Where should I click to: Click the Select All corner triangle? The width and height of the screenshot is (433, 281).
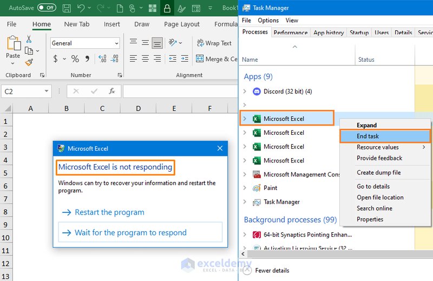pyautogui.click(x=8, y=108)
